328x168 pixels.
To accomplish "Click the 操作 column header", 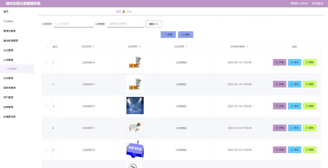I will [294, 47].
